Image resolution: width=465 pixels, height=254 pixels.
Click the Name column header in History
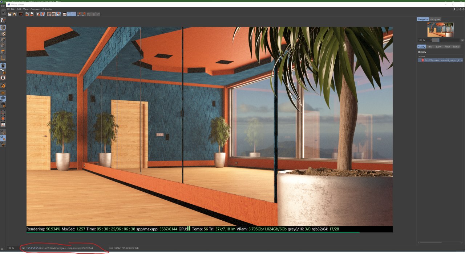[421, 57]
